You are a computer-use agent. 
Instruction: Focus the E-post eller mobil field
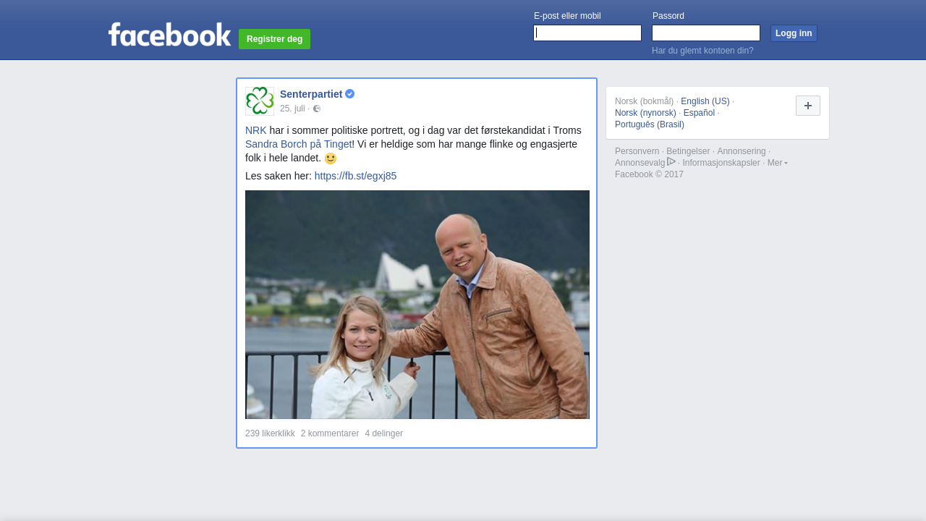(x=587, y=33)
